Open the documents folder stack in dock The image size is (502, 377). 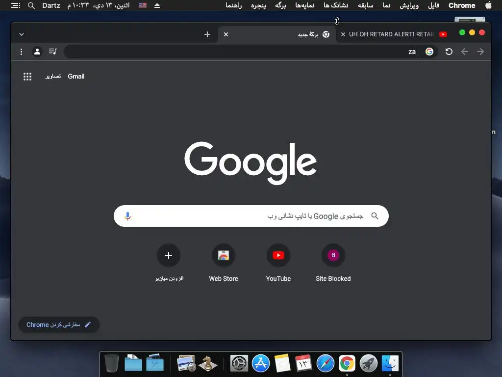pos(133,363)
